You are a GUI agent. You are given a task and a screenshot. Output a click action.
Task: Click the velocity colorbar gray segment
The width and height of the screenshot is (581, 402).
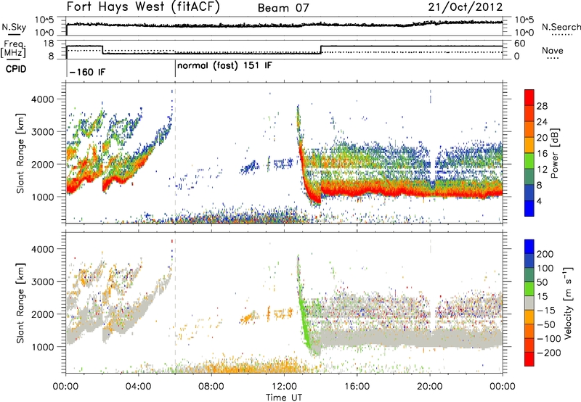529,303
